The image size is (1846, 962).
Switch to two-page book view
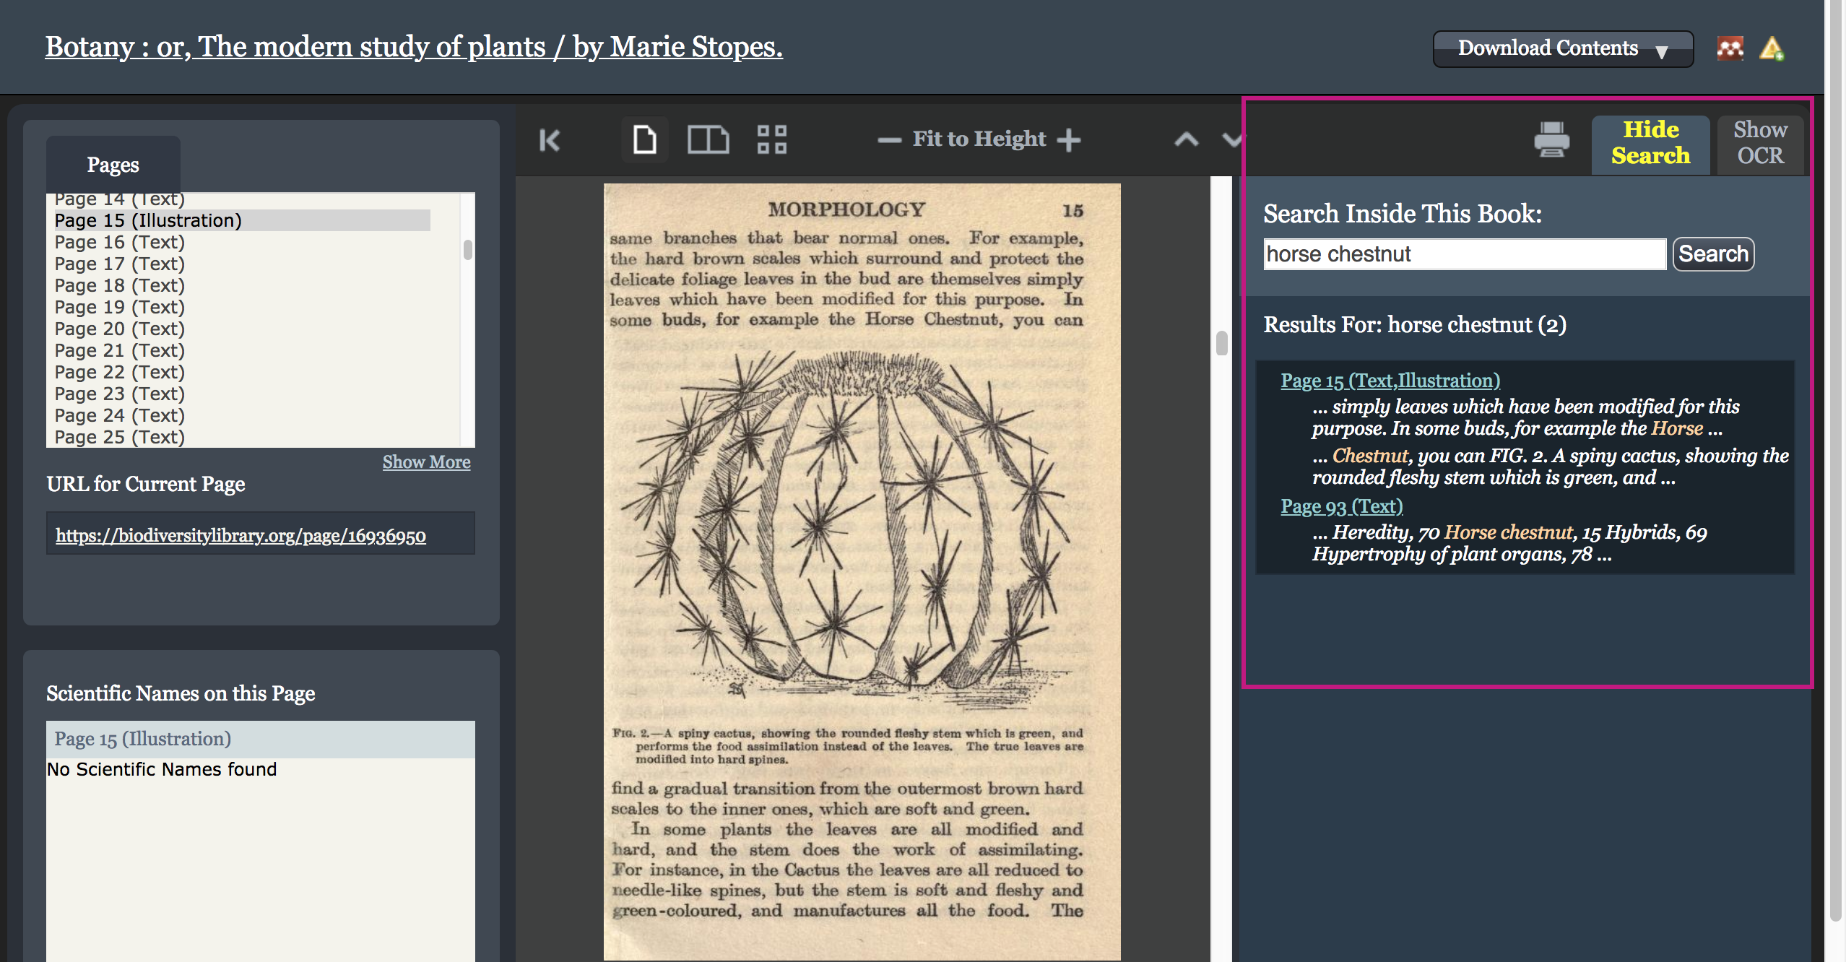pyautogui.click(x=708, y=139)
